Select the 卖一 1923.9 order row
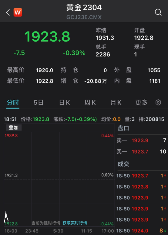Screen dimensions: 168x235 (142, 141)
